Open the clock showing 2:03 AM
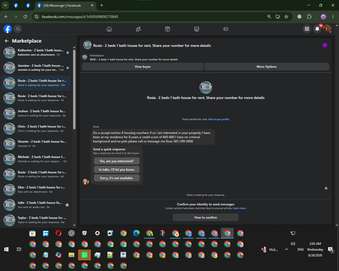Image resolution: width=339 pixels, height=271 pixels. point(315,244)
